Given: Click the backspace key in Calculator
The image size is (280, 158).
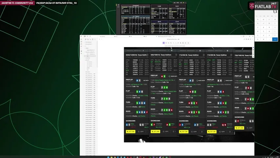Looking at the screenshot, I should (275, 19).
